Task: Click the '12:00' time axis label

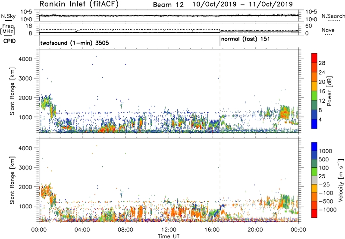Action: pyautogui.click(x=169, y=230)
